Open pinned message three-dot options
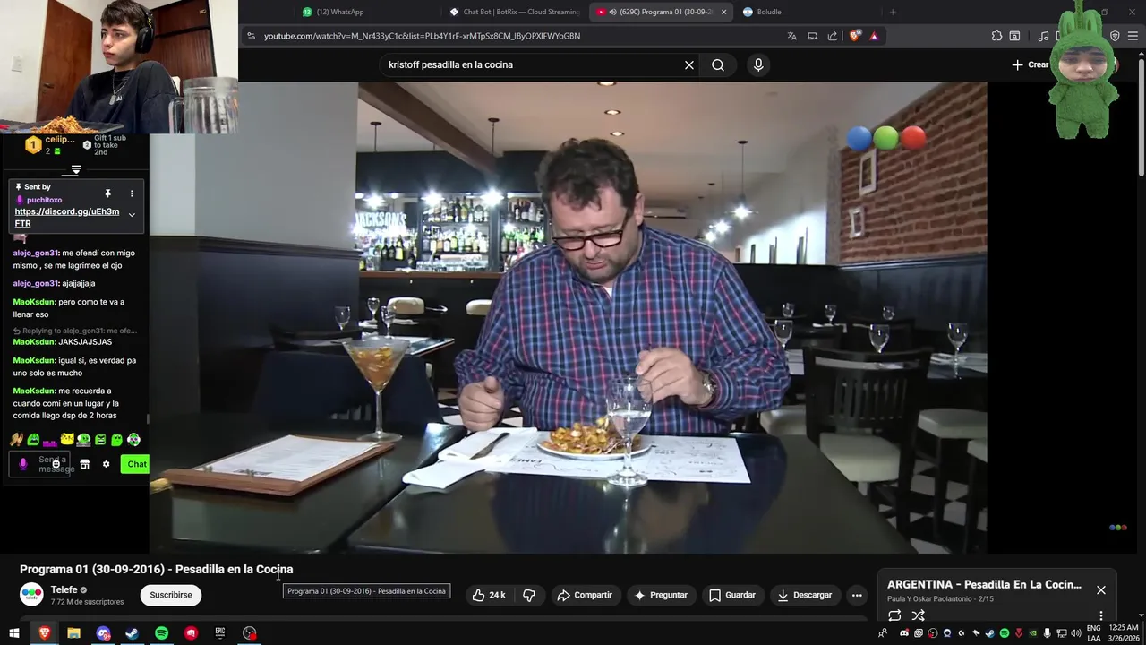This screenshot has height=645, width=1146. click(132, 193)
